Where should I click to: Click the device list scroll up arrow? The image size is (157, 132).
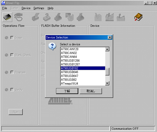click(107, 49)
